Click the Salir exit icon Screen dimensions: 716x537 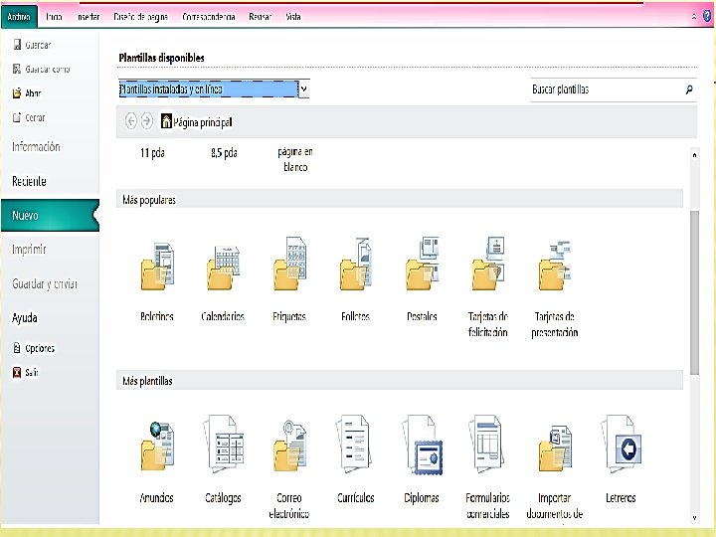pos(17,372)
